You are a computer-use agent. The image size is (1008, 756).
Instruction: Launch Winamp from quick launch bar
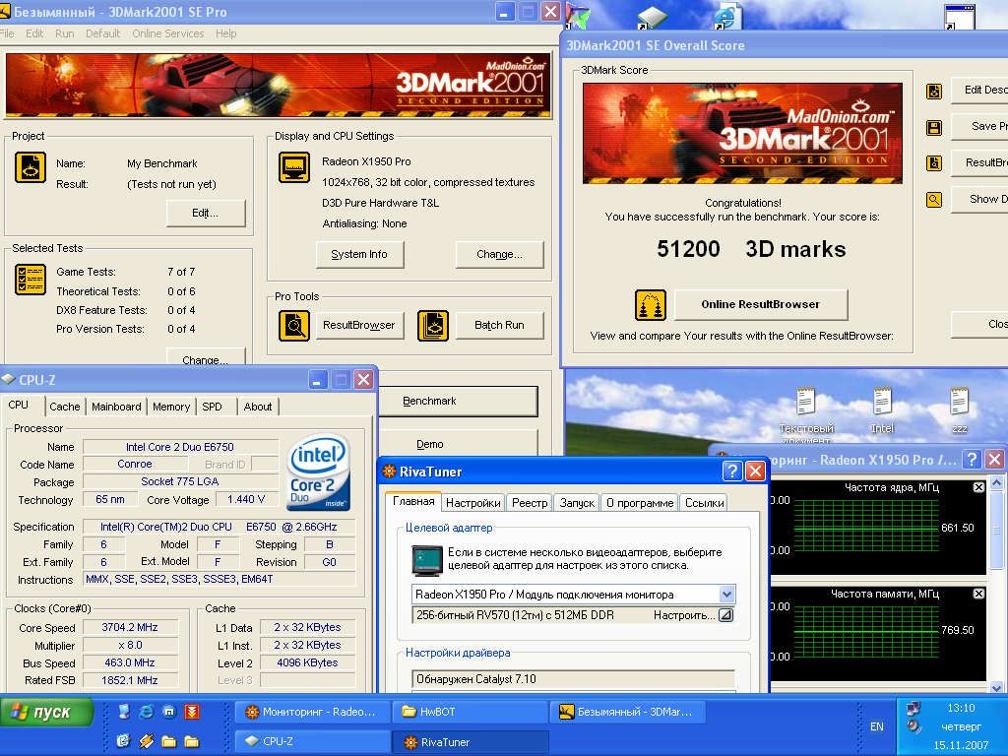click(146, 741)
